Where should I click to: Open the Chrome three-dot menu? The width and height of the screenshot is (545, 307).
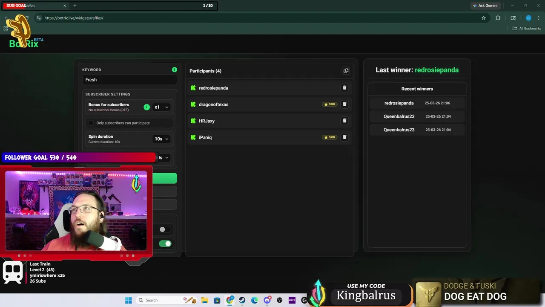(x=539, y=18)
